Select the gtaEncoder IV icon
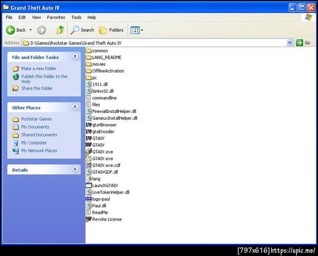The height and width of the screenshot is (256, 318). pos(89,131)
